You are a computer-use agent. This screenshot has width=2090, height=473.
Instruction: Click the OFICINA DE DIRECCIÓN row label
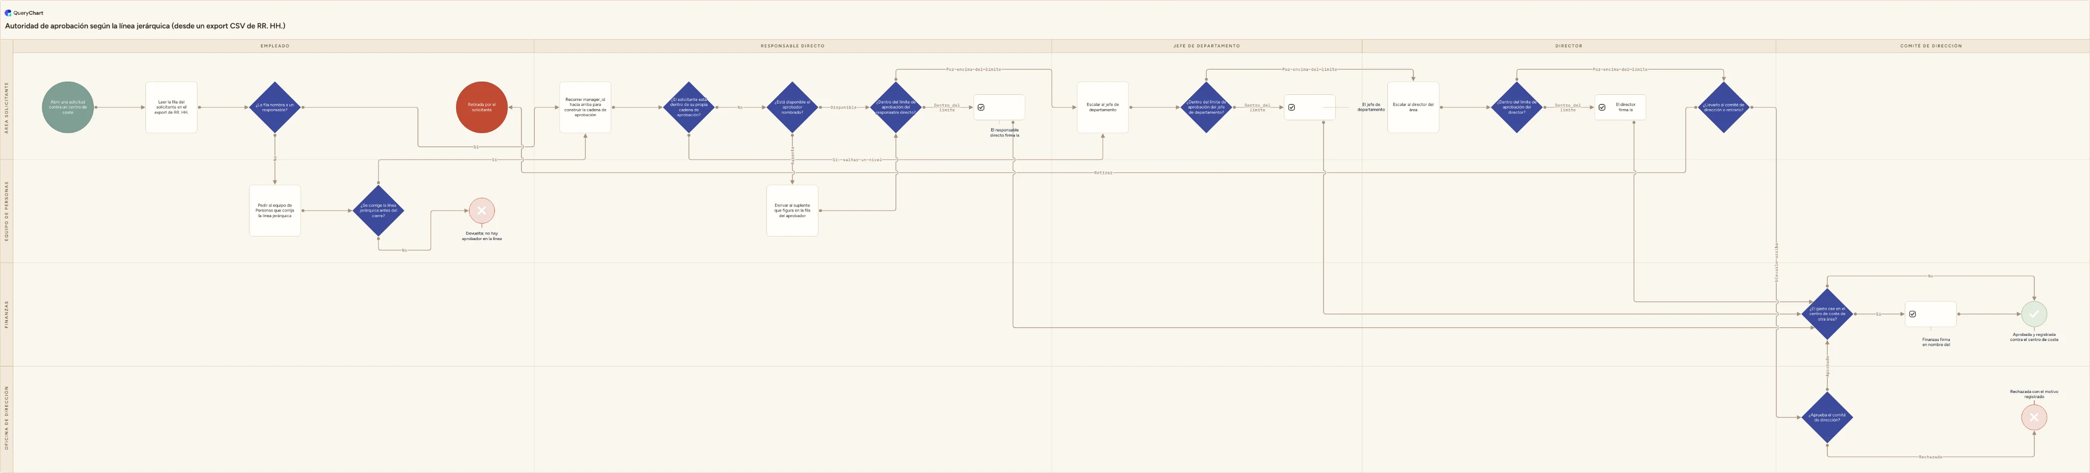coord(7,418)
